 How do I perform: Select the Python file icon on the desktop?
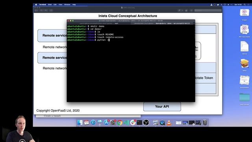click(245, 47)
